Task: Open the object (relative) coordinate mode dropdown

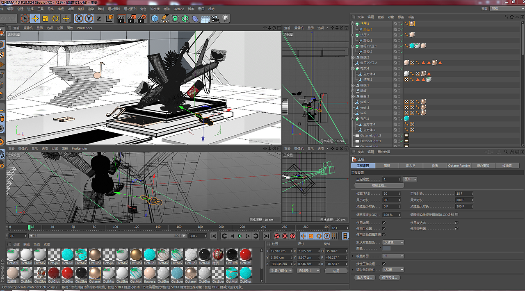Action: coord(281,271)
